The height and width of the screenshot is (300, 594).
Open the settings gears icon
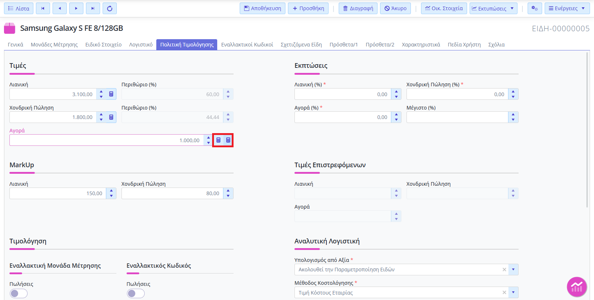click(535, 8)
